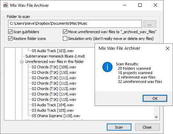The width and height of the screenshot is (173, 134).
Task: Close the Scan Results dialog with X
Action: [x=168, y=48]
